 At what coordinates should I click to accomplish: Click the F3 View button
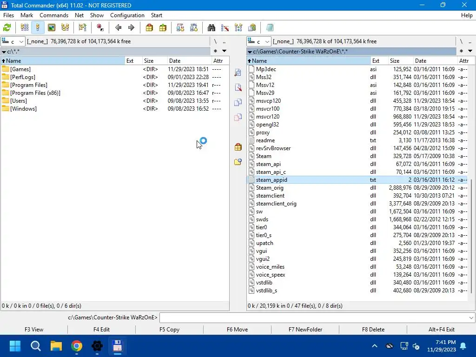tap(34, 330)
